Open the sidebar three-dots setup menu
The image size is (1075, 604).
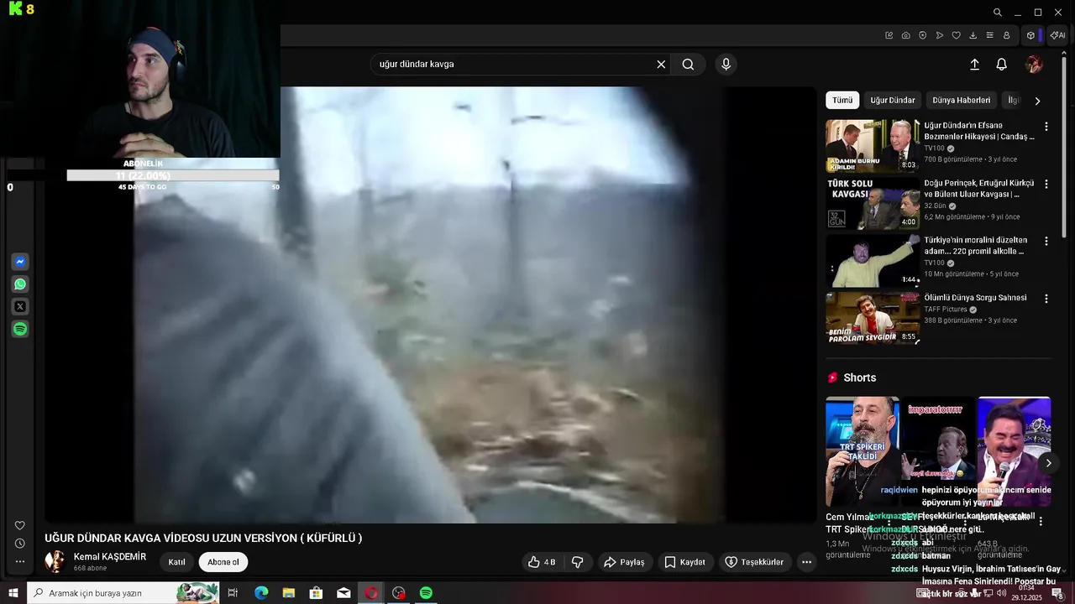(x=20, y=561)
